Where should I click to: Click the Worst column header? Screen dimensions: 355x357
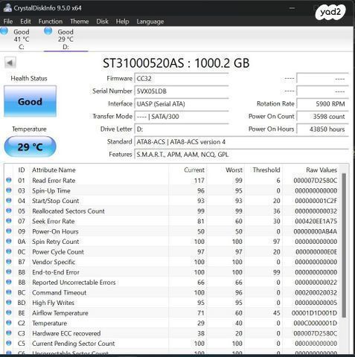pyautogui.click(x=234, y=170)
